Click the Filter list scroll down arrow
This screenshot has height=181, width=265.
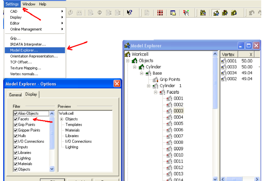52,169
